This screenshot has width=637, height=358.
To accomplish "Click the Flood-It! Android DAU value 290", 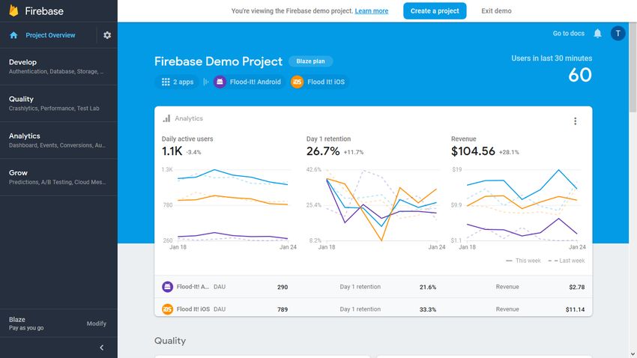I will [283, 287].
